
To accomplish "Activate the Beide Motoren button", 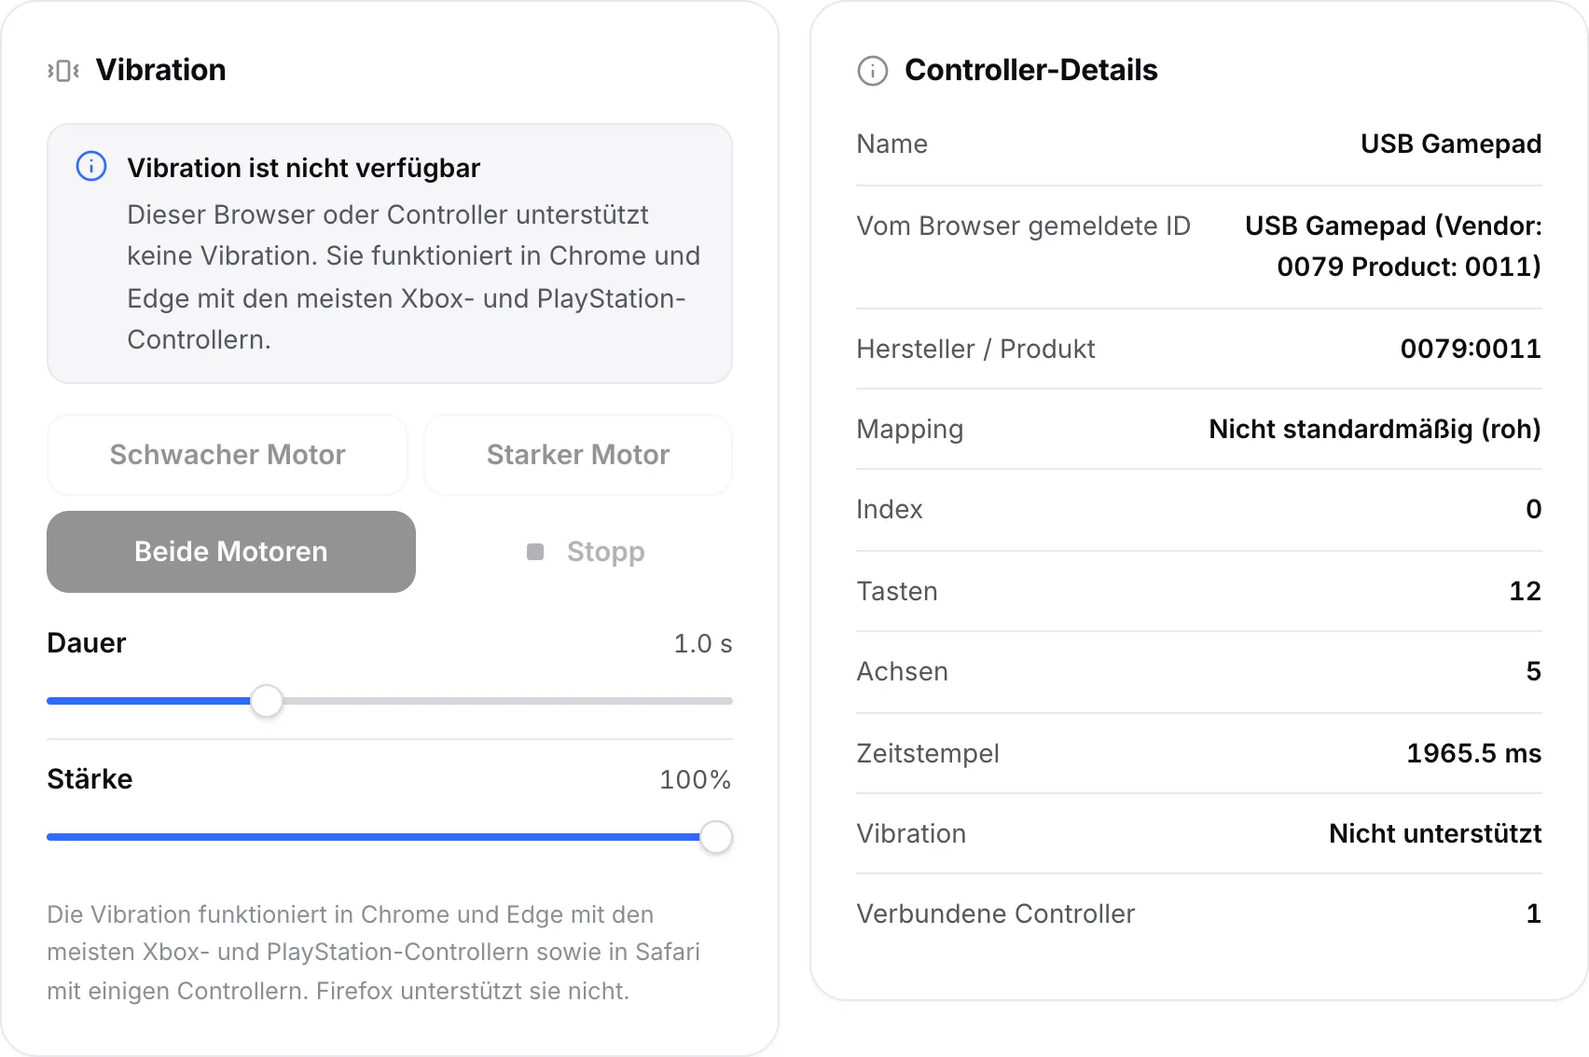I will 231,552.
